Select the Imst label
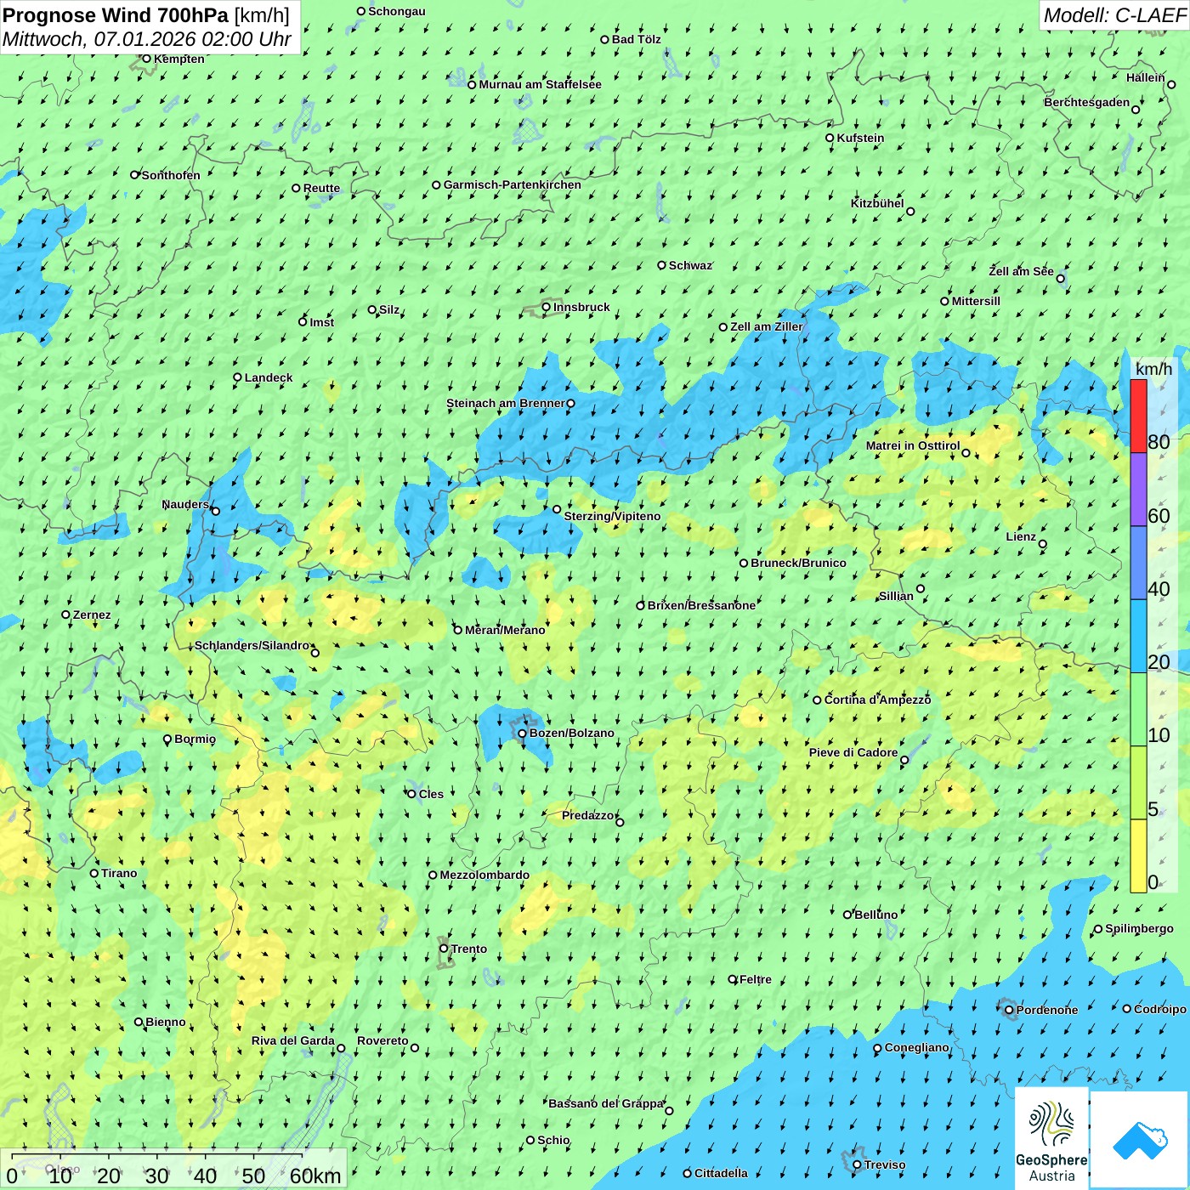The width and height of the screenshot is (1190, 1190). tap(322, 322)
